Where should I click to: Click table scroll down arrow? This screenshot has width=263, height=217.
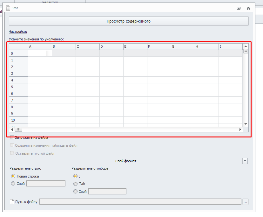(x=246, y=124)
